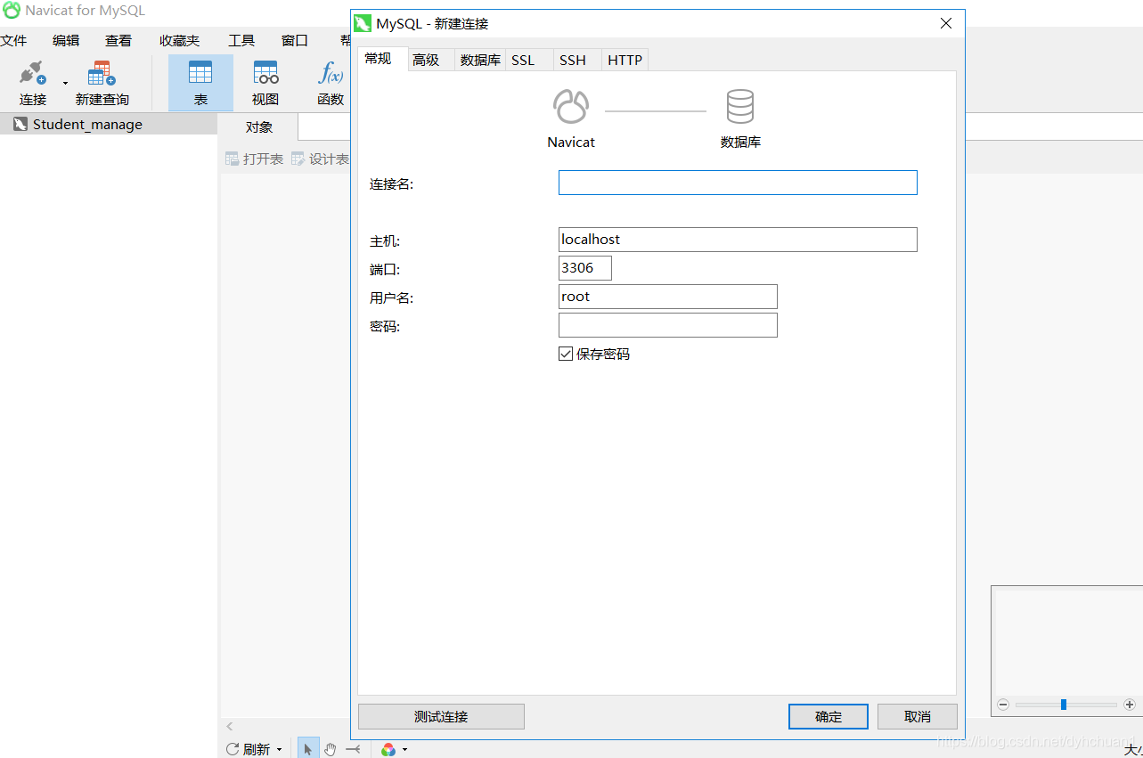Click the 数据库 cylinder icon in the dialog
Viewport: 1143px width, 758px height.
coord(740,107)
